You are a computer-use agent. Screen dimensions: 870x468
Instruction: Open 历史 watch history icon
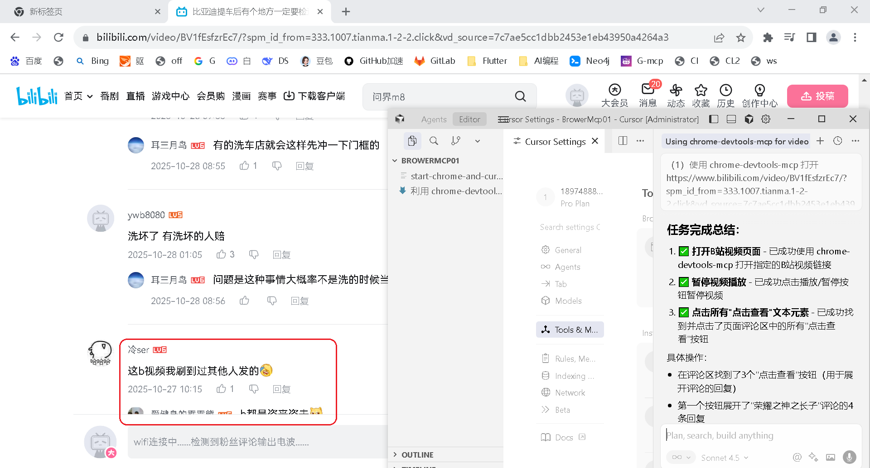click(x=726, y=96)
